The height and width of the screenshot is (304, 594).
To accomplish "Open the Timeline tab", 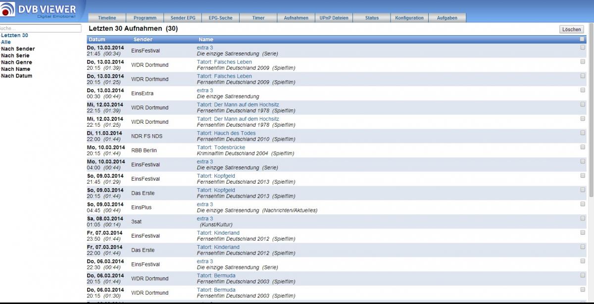I will [x=107, y=18].
